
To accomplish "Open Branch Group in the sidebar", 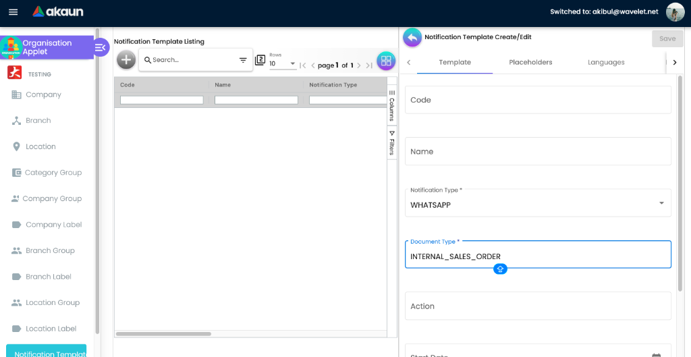I will (50, 251).
